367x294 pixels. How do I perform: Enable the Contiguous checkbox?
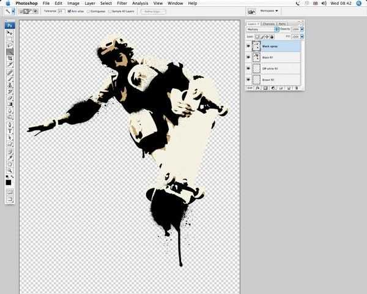(x=89, y=11)
